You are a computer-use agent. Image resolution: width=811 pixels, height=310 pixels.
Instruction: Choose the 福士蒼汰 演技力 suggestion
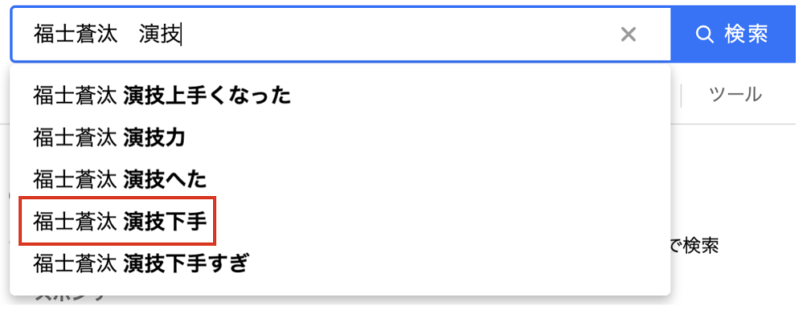341,138
